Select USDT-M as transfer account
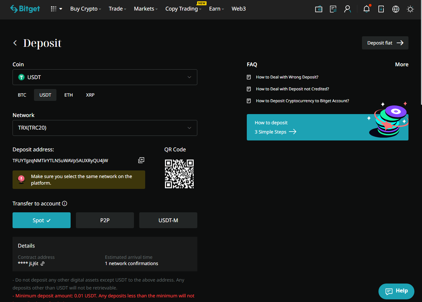This screenshot has height=302, width=422. tap(168, 220)
